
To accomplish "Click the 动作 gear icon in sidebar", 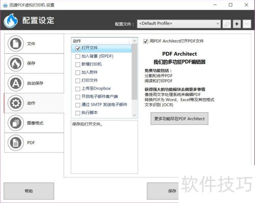I will 15,103.
